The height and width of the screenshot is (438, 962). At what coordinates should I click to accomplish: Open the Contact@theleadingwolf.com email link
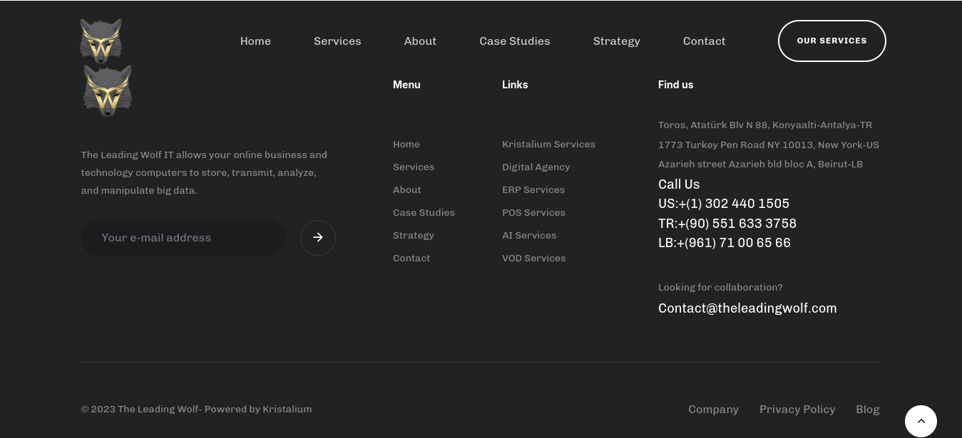747,308
